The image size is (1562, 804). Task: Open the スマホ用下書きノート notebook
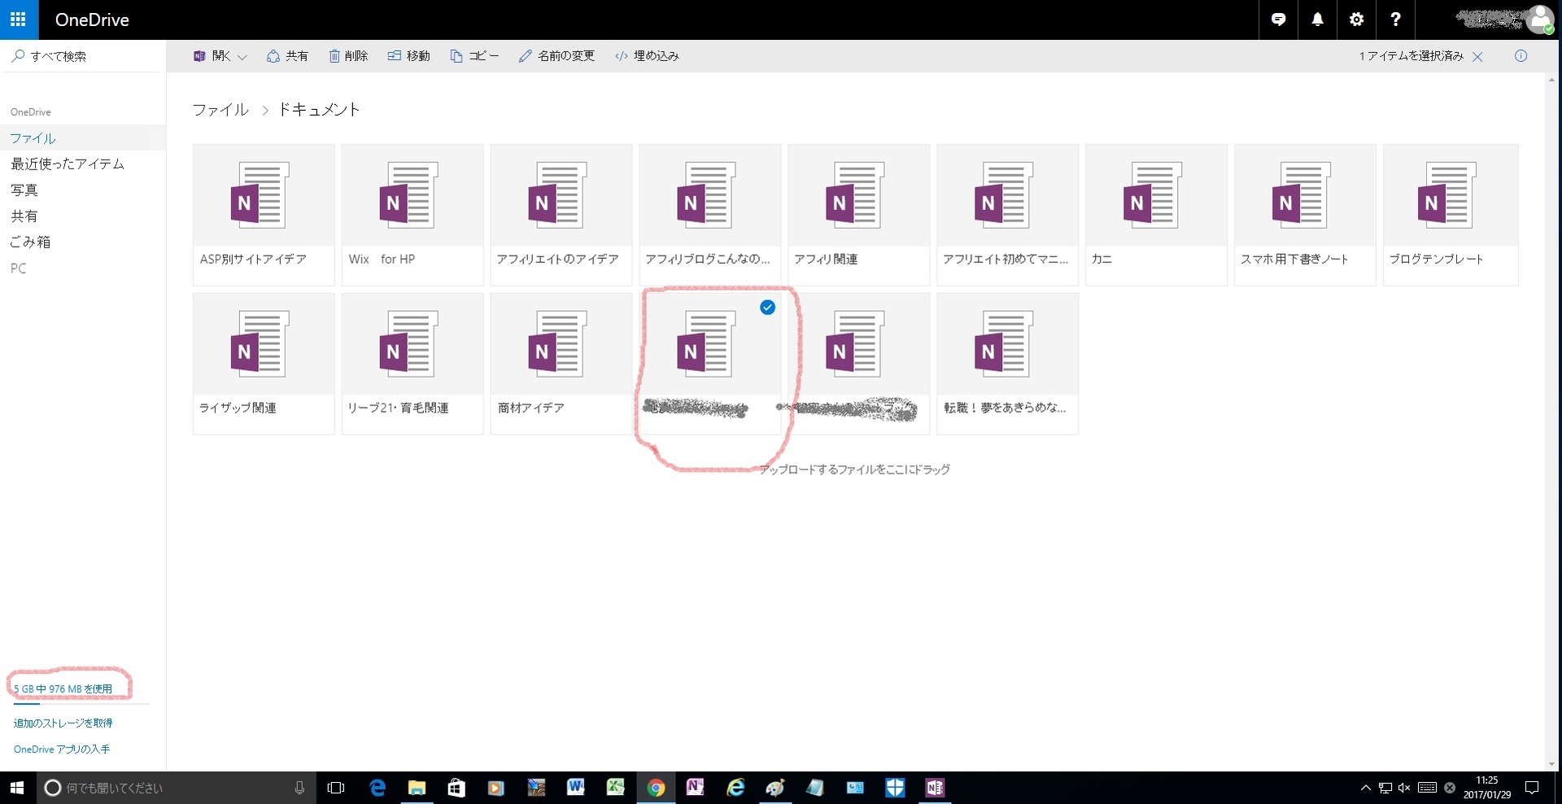(x=1305, y=215)
